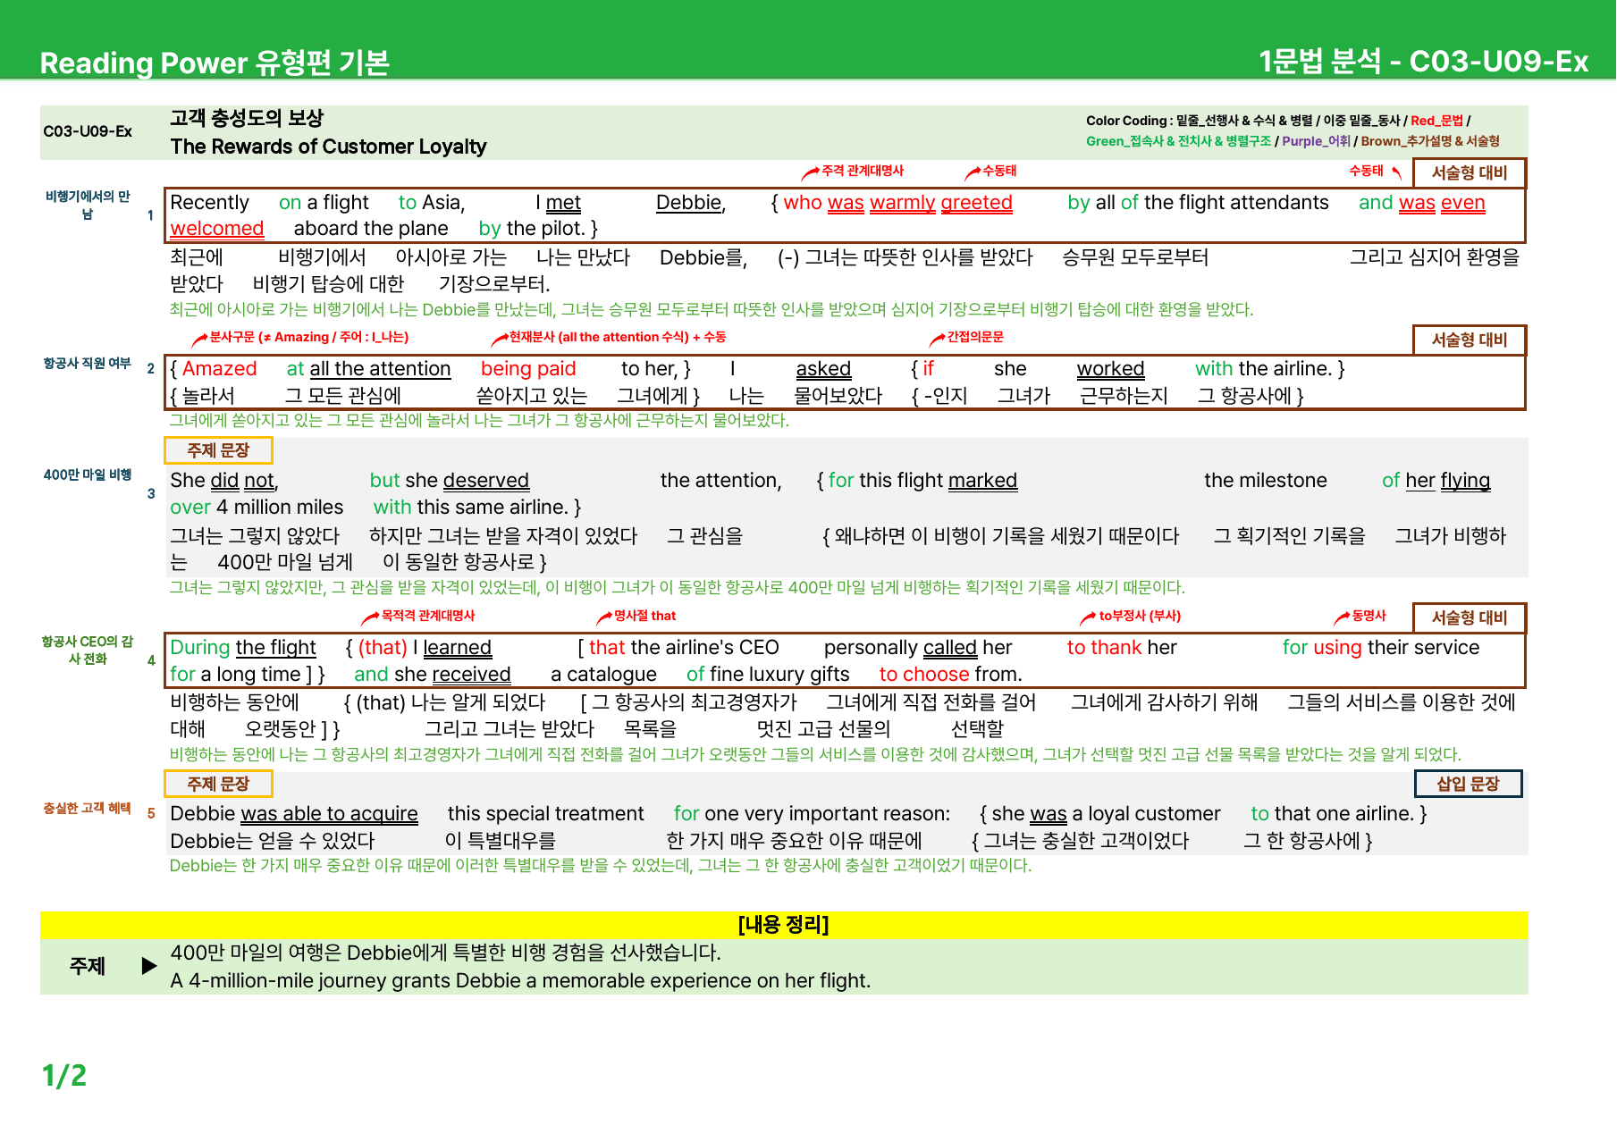1617x1142 pixels.
Task: Click the red phrase 'to choose' in sentence 4
Action: (924, 675)
